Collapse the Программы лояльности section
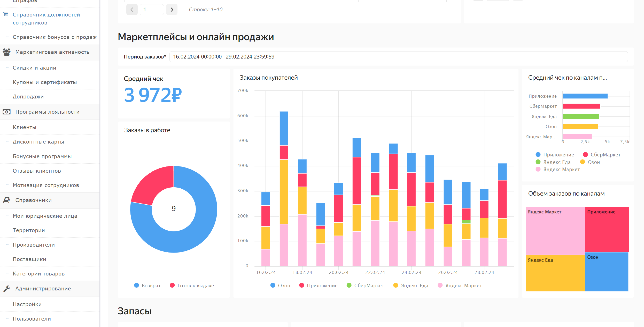644x327 pixels. pos(47,112)
